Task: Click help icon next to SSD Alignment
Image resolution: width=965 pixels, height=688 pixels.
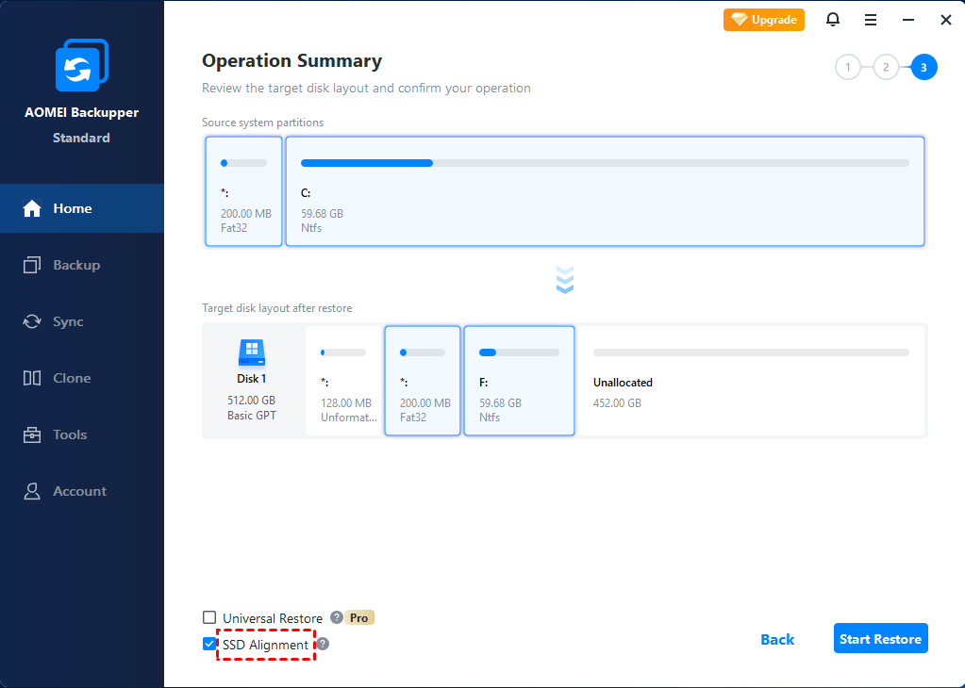Action: coord(323,644)
